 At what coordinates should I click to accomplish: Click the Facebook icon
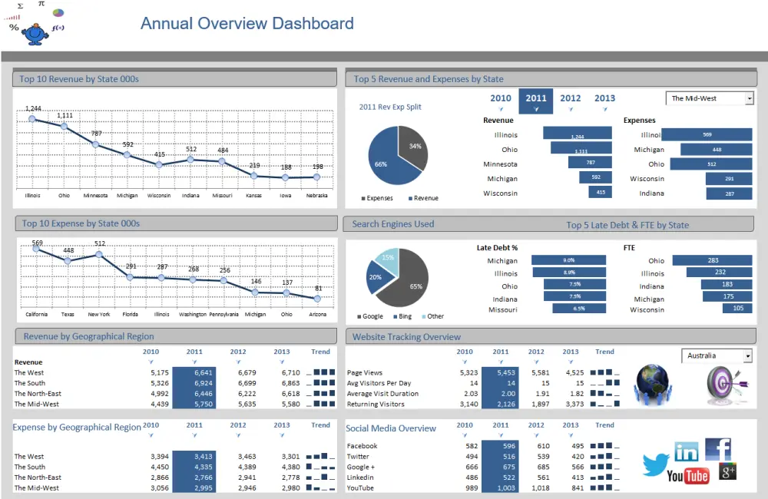(719, 449)
